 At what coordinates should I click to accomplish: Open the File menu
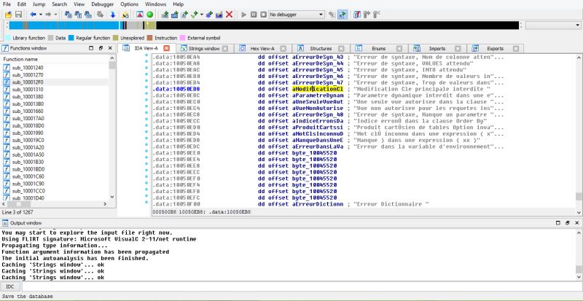[x=7, y=4]
